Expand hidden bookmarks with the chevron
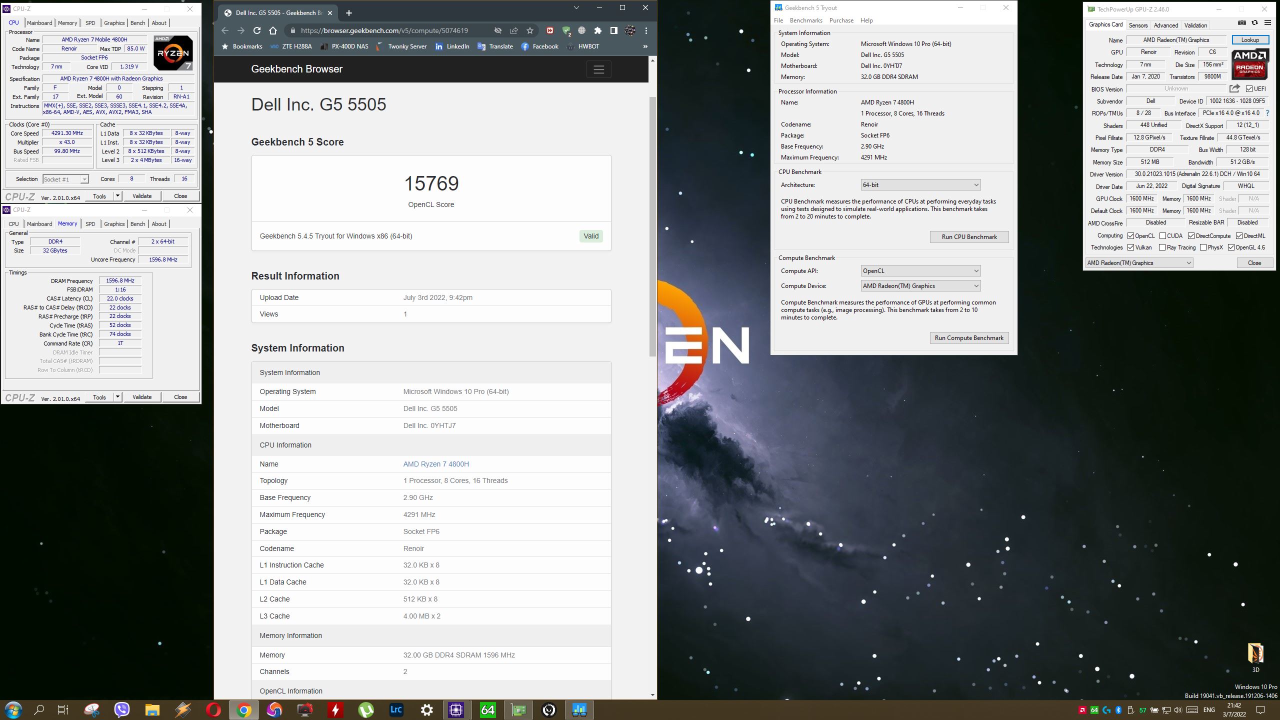Image resolution: width=1280 pixels, height=720 pixels. pyautogui.click(x=645, y=46)
